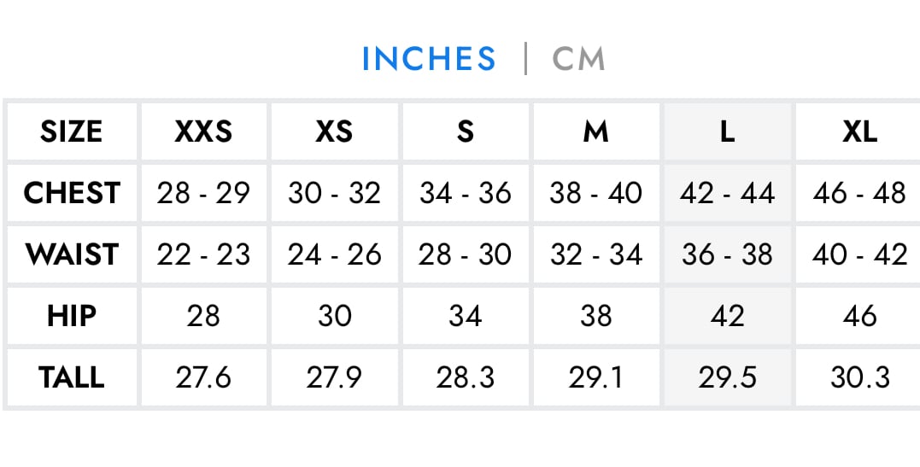Click the CHEST row label
The height and width of the screenshot is (467, 920).
coord(72,193)
